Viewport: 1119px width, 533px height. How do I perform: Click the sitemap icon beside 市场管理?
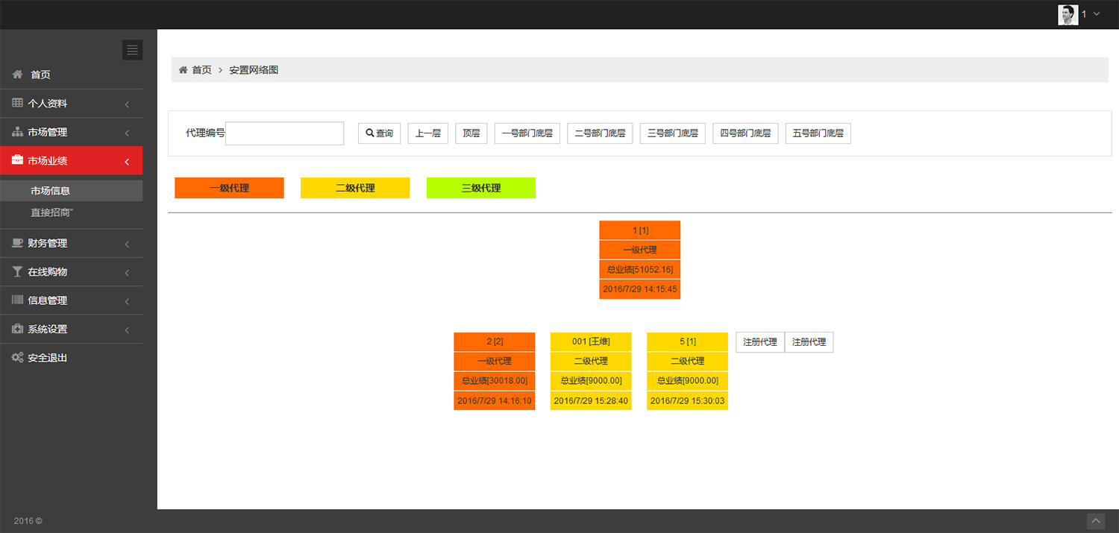click(x=17, y=132)
